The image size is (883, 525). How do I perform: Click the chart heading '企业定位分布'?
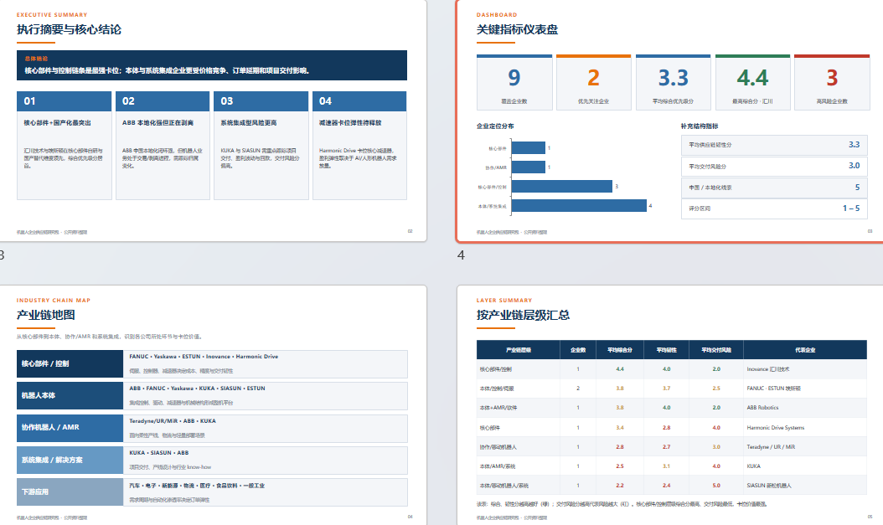(x=495, y=126)
